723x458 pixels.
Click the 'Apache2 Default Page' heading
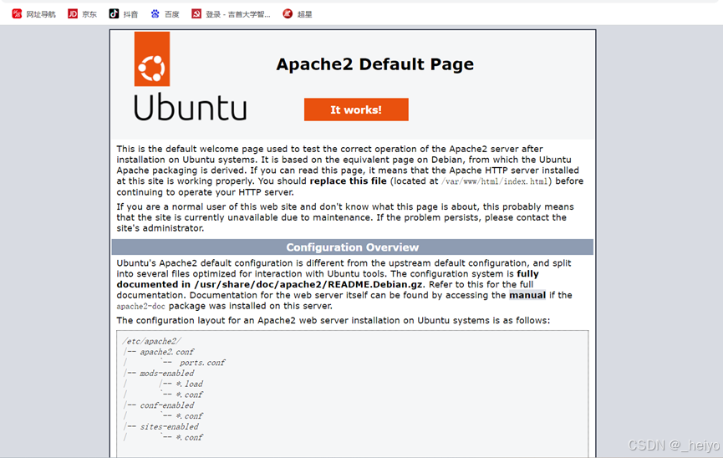374,64
